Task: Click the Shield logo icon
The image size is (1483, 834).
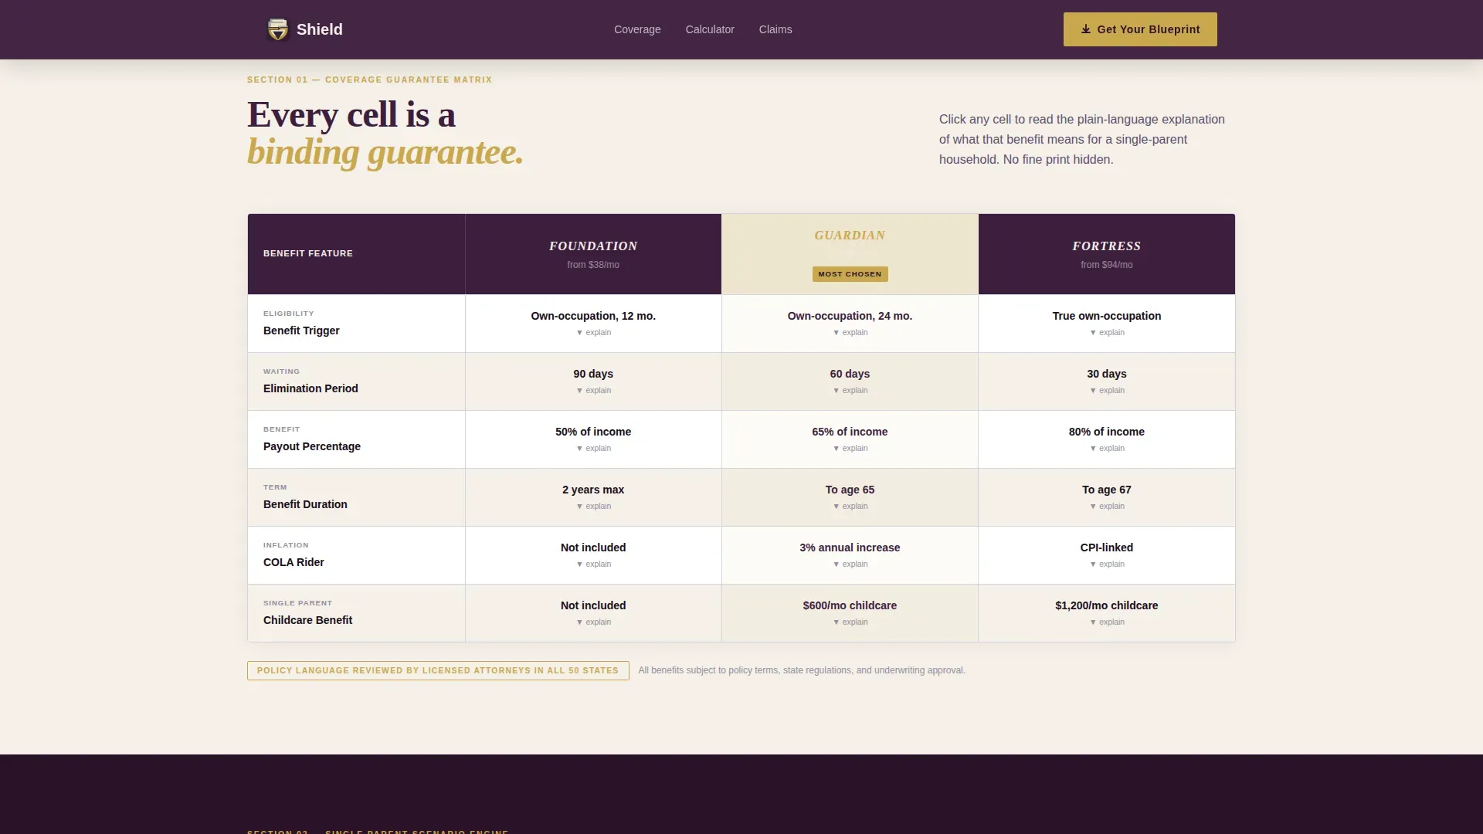Action: [277, 29]
